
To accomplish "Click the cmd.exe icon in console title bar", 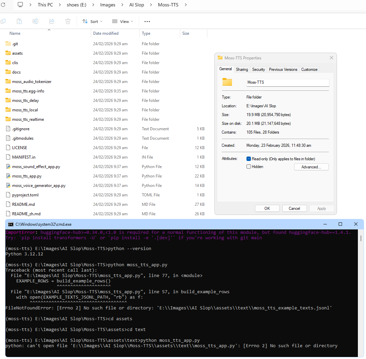I will tap(11, 224).
